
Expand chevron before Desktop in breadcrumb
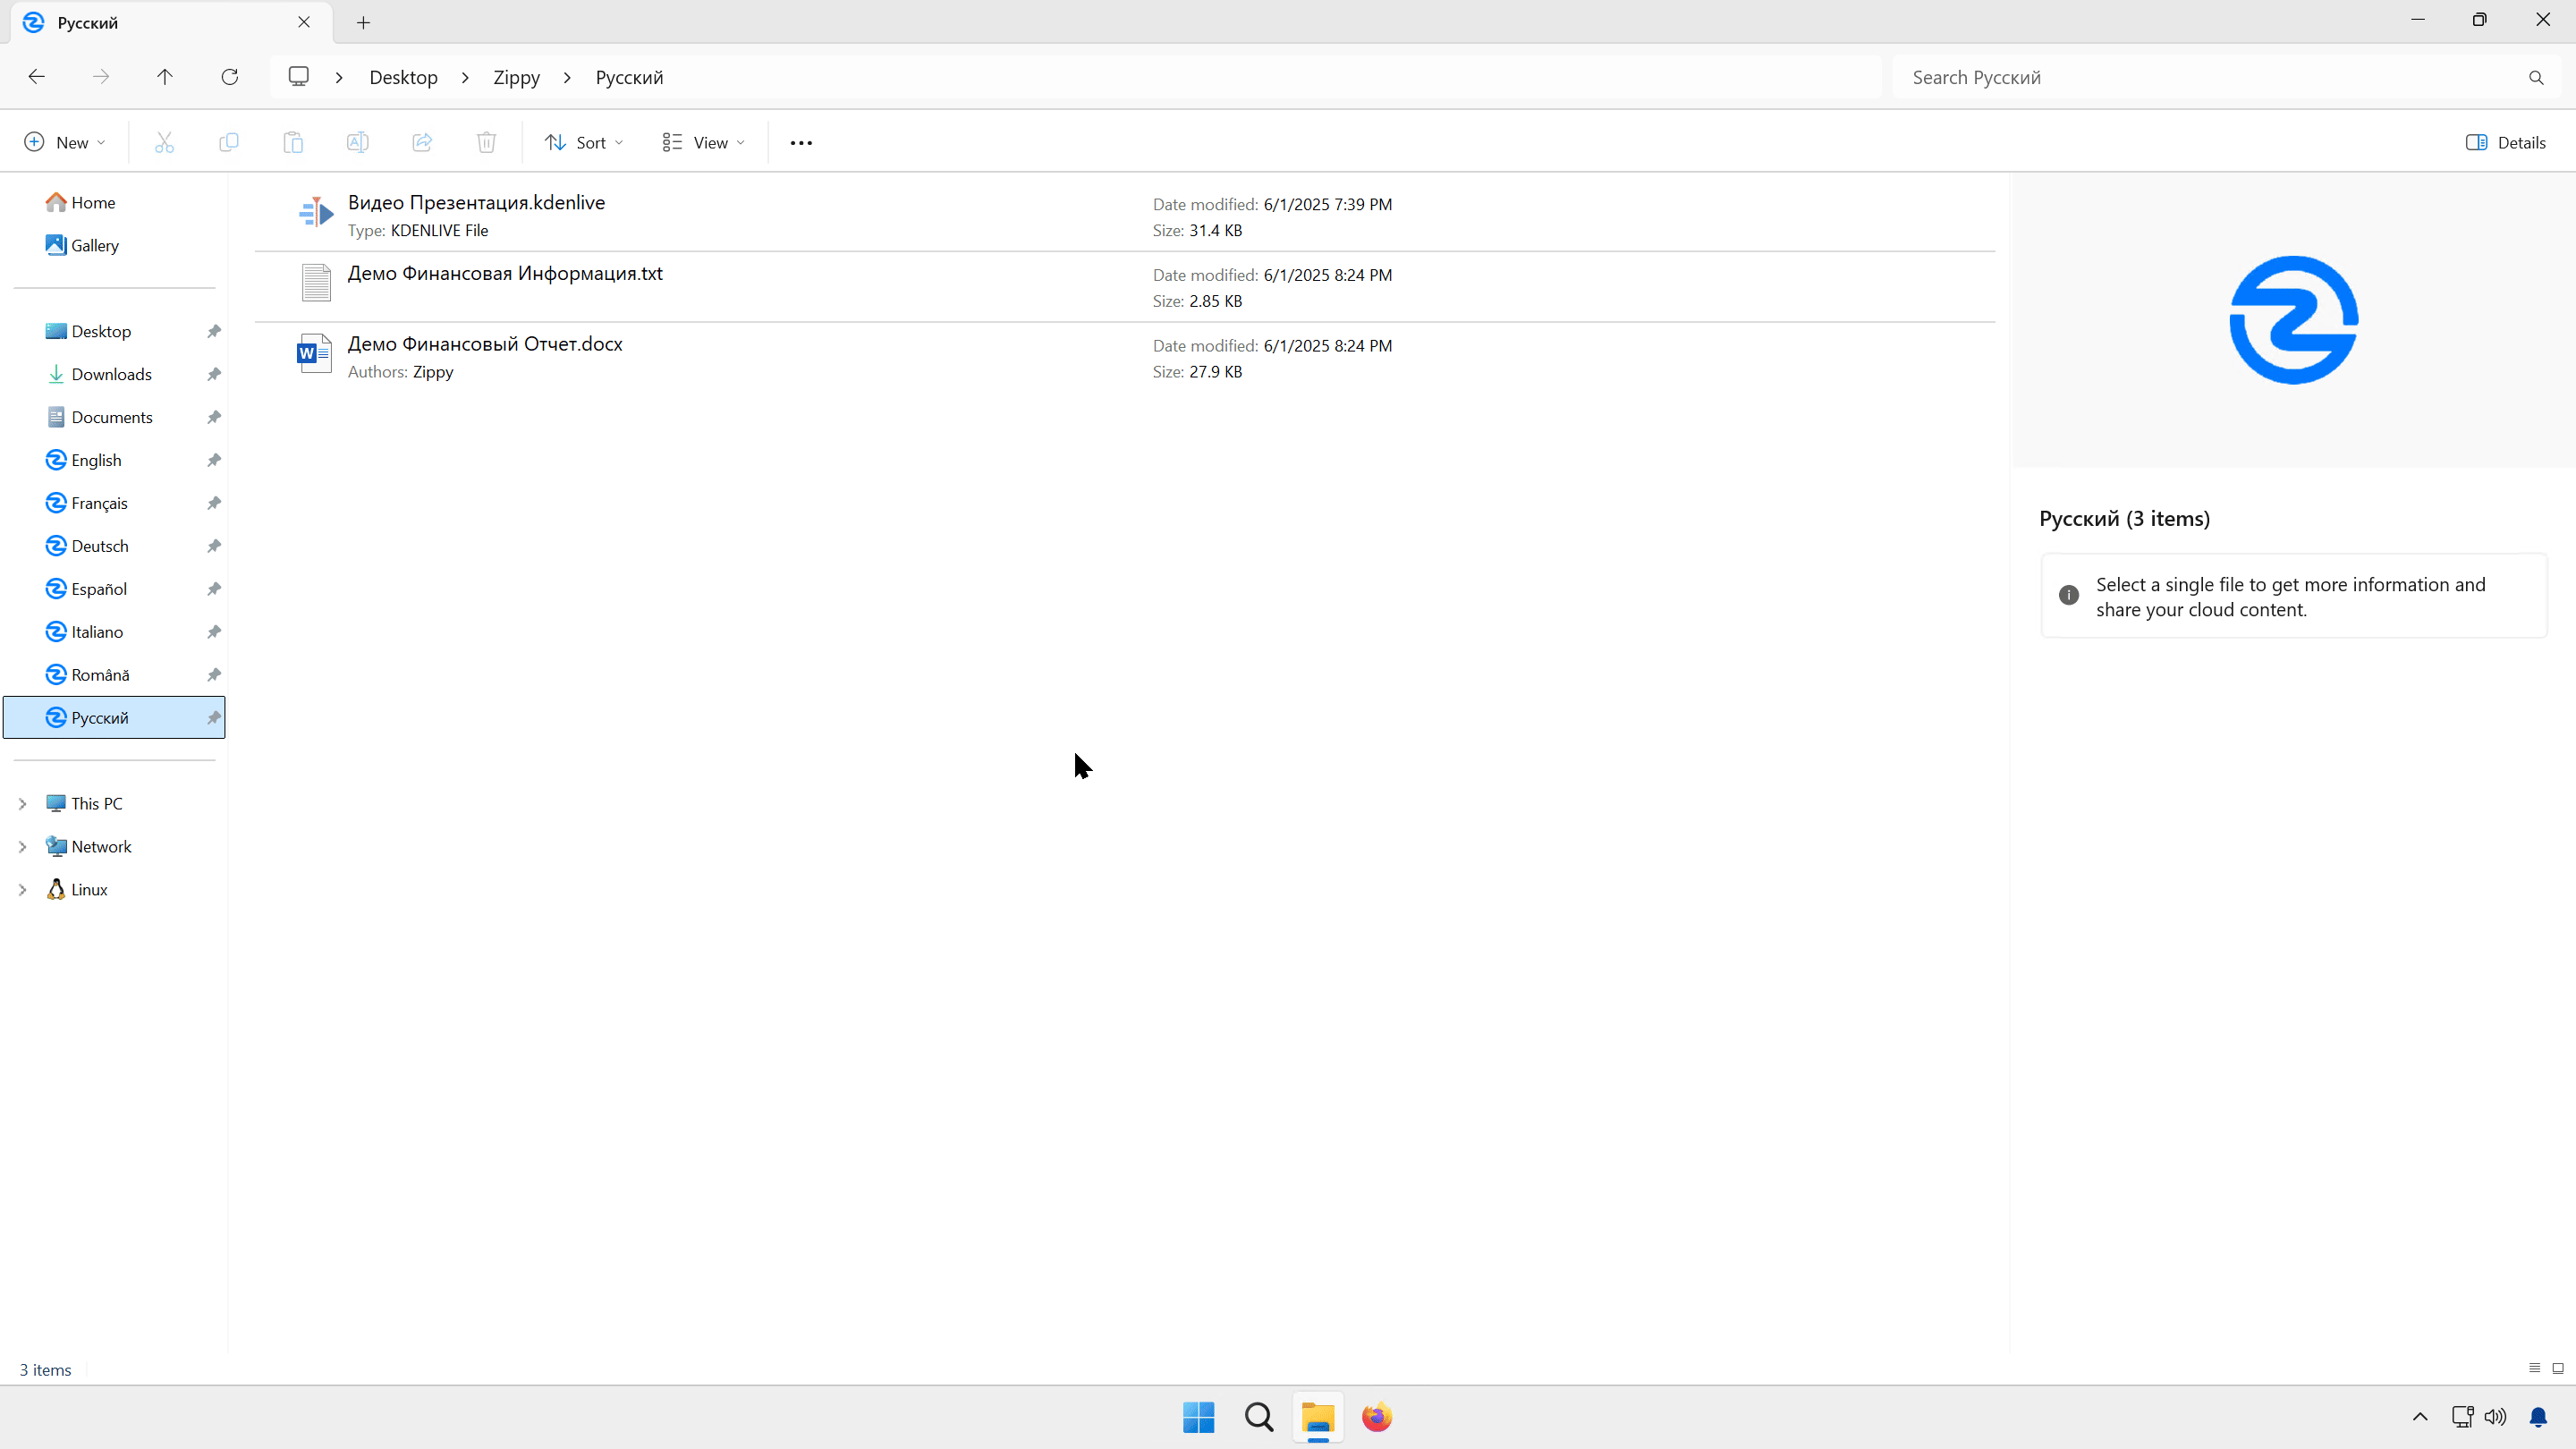[x=340, y=77]
